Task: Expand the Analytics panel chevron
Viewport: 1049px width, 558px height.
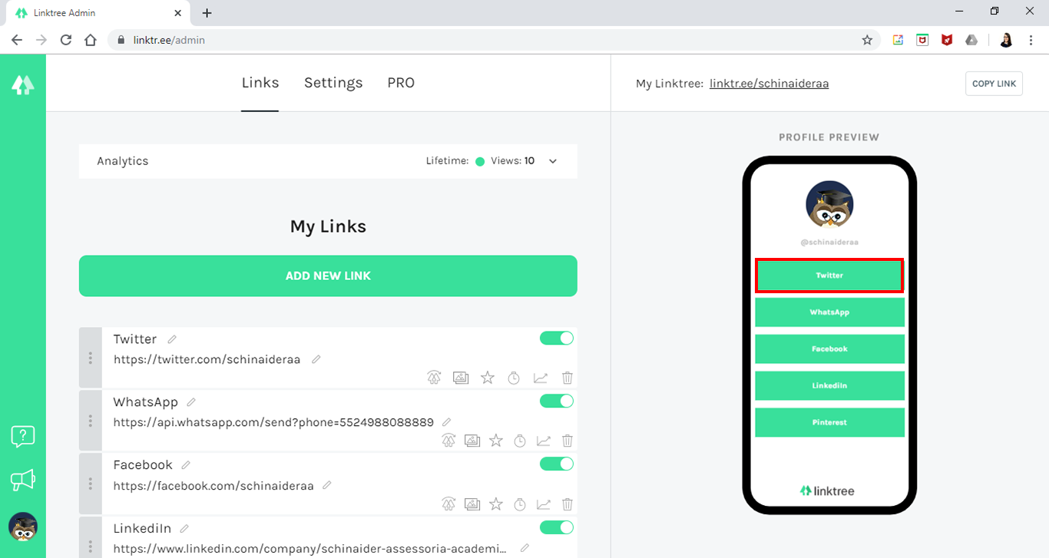Action: (x=553, y=161)
